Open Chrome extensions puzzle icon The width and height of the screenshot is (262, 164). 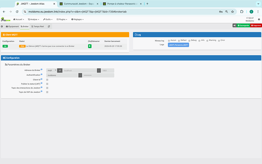coord(241,12)
